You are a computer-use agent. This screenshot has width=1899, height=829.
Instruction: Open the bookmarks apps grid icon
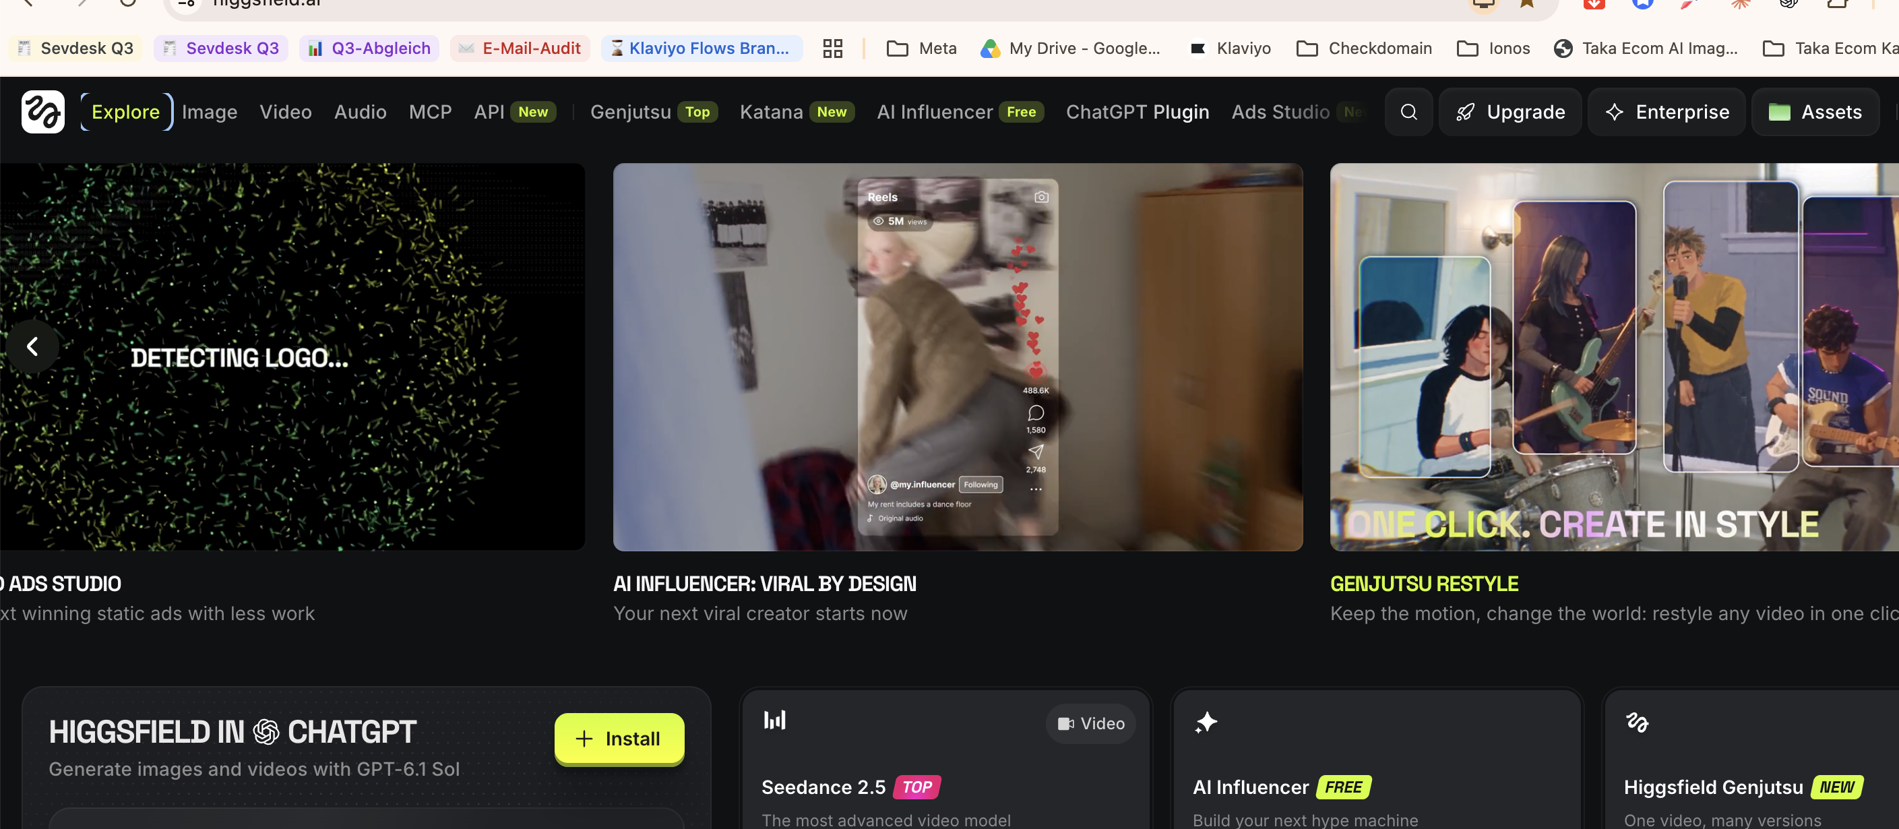click(x=832, y=49)
